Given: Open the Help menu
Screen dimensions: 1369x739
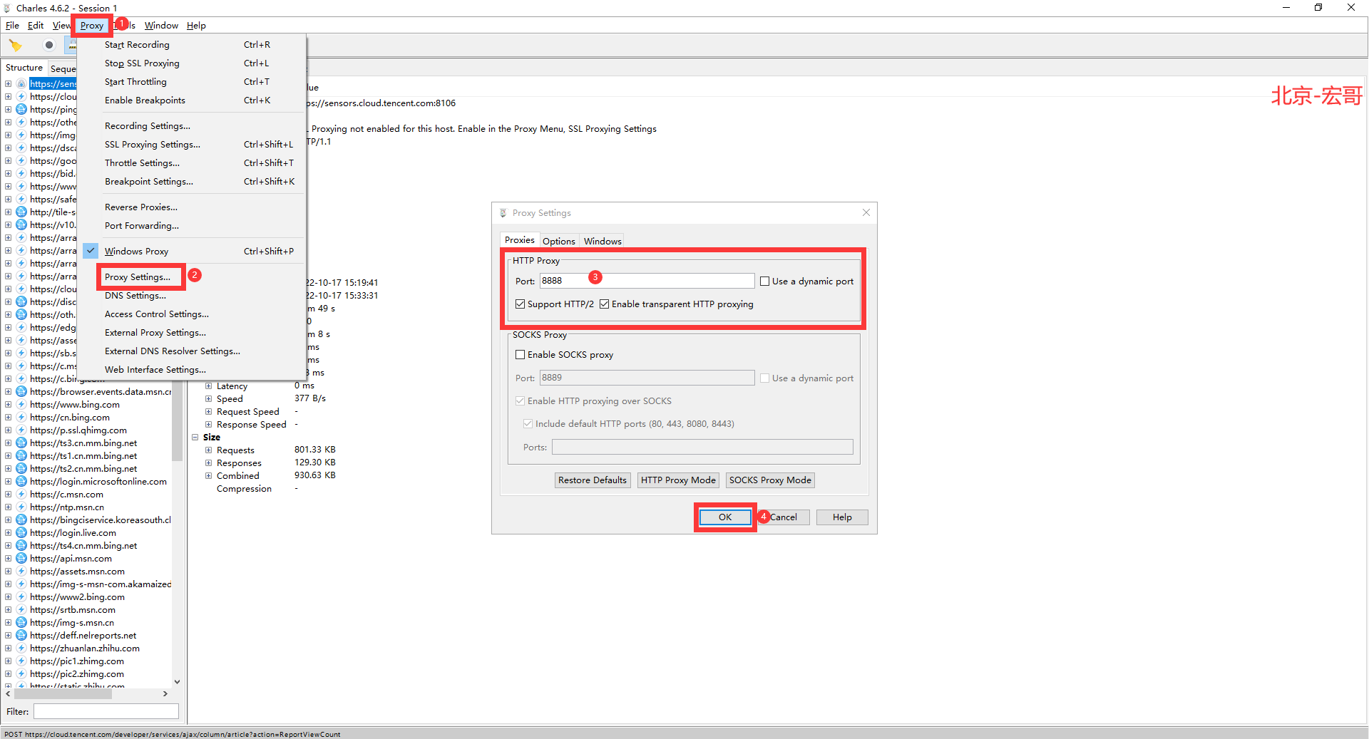Looking at the screenshot, I should tap(196, 26).
